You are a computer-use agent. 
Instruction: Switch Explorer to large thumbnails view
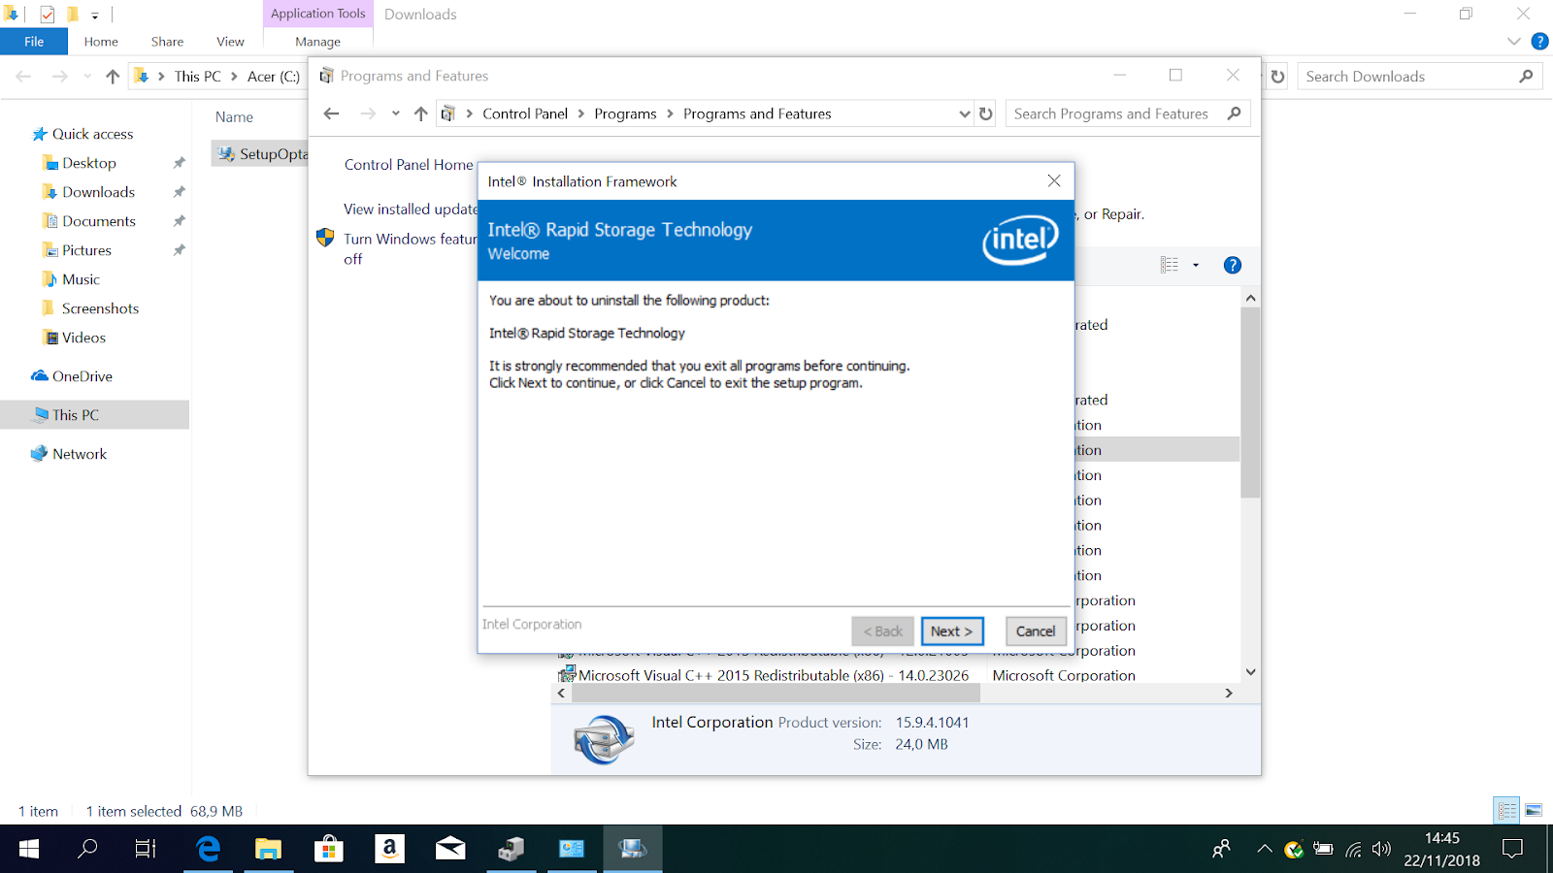click(1534, 810)
